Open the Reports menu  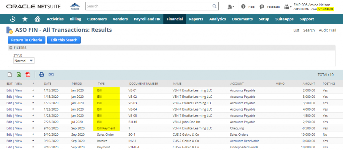coord(196,19)
